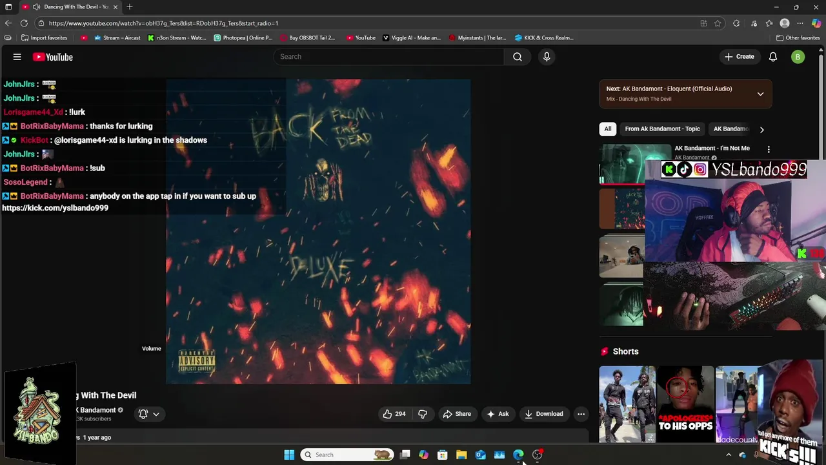Screen dimensions: 826x465
Task: Open Edge extensions puzzle icon
Action: 736,23
